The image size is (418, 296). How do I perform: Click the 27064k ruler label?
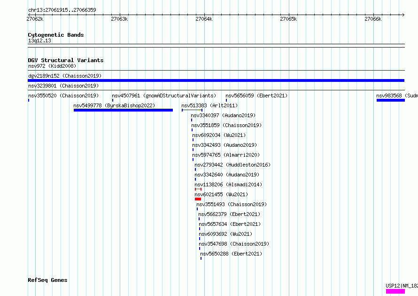click(204, 19)
